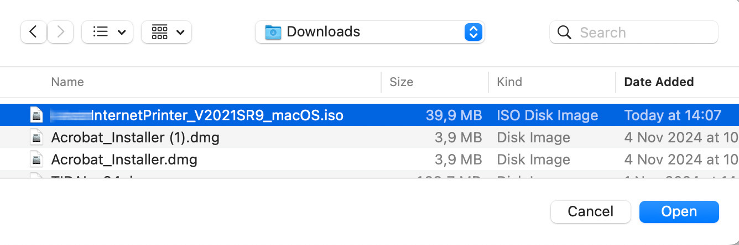This screenshot has height=245, width=739.
Task: Click the Acrobat_Installer (1).dmg disk icon
Action: coord(37,137)
